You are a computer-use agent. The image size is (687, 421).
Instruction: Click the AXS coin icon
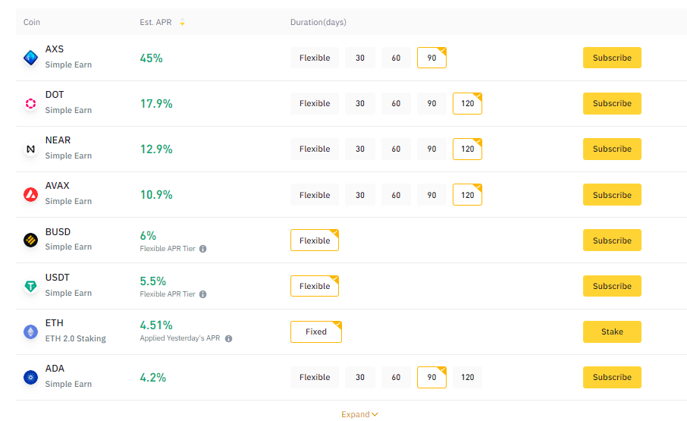30,58
